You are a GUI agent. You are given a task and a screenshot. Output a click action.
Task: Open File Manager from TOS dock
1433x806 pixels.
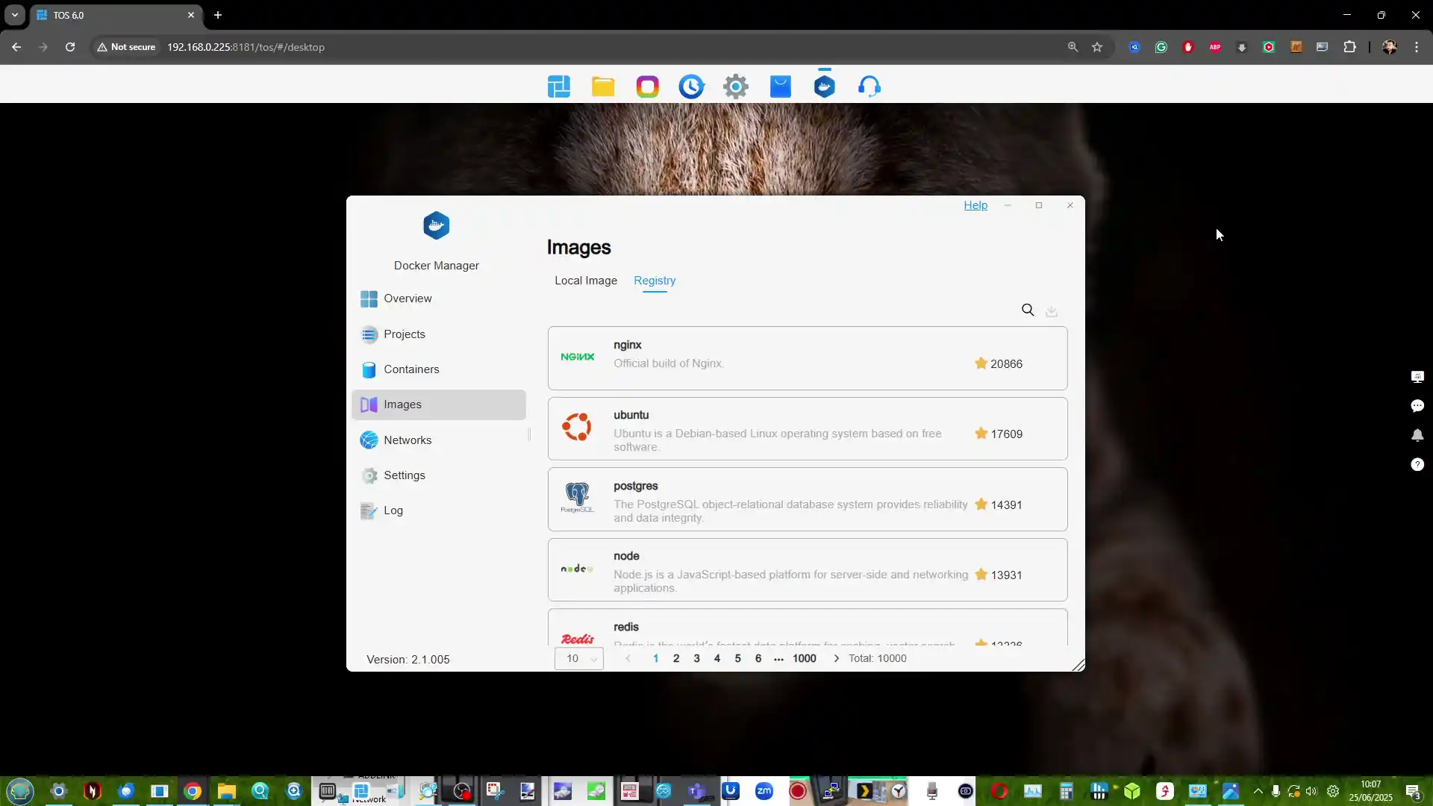click(x=603, y=87)
